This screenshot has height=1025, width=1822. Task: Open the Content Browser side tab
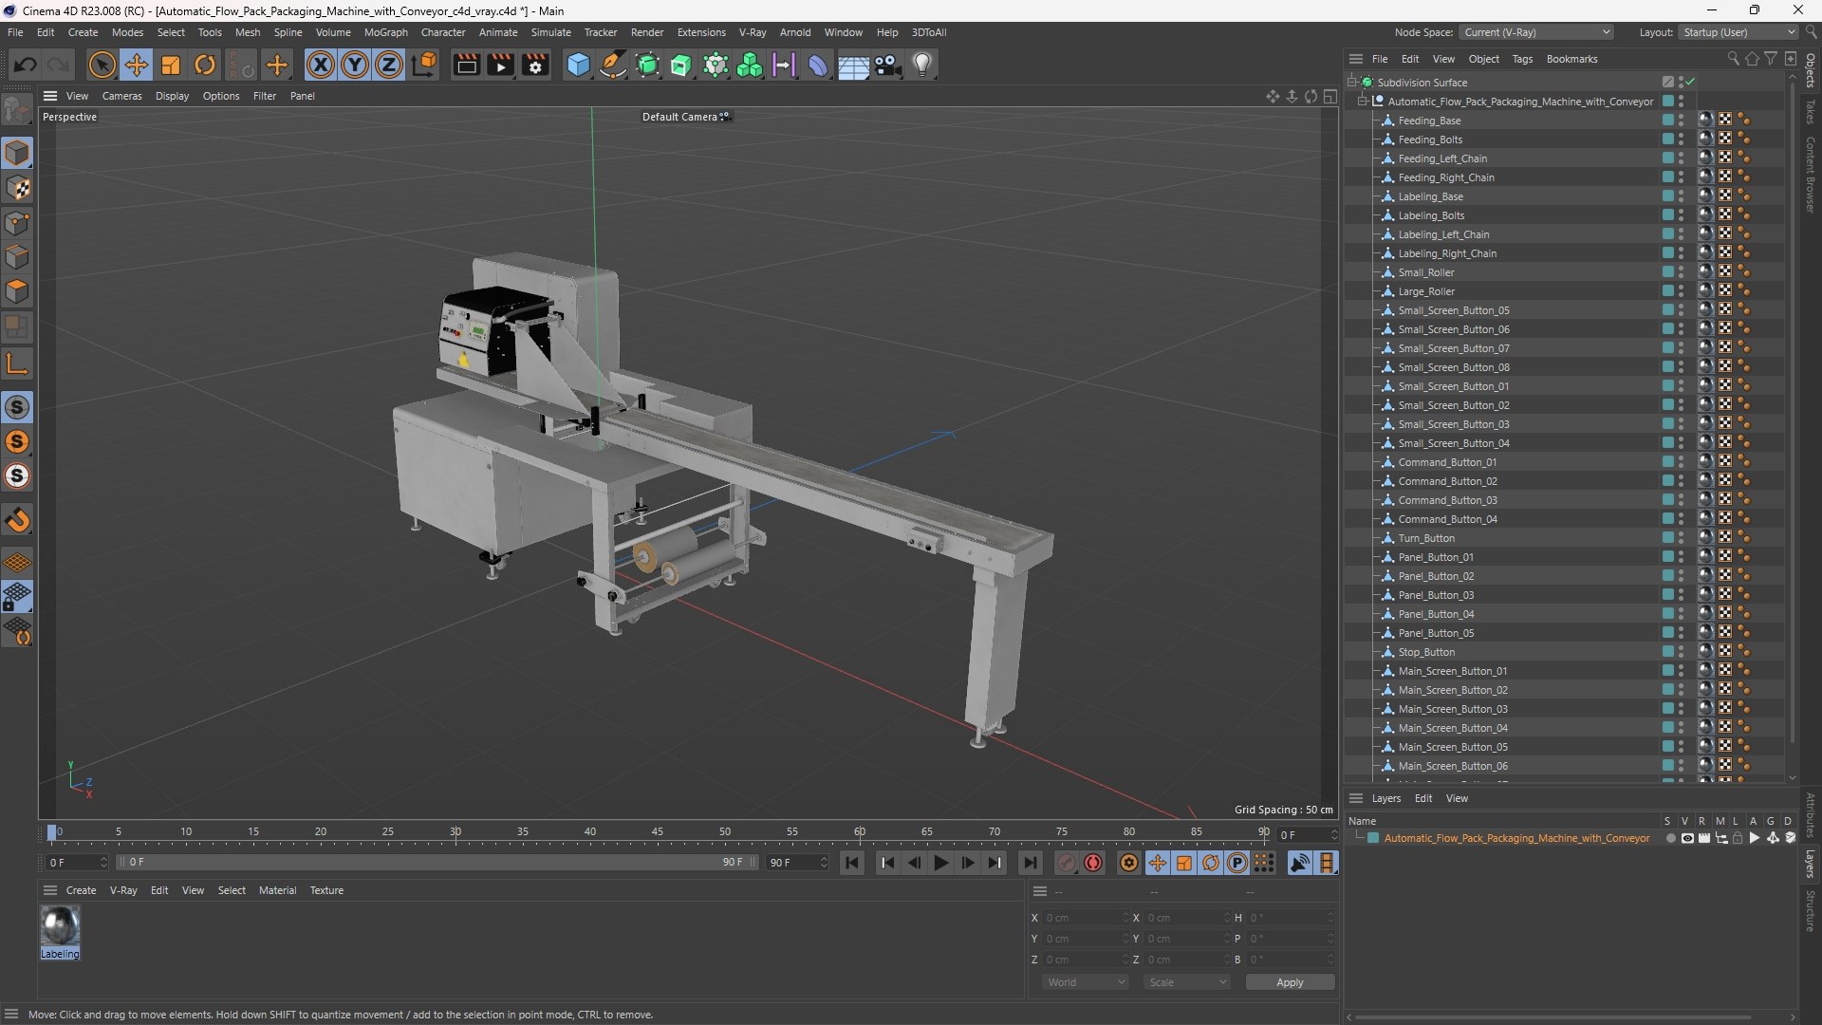click(1811, 174)
